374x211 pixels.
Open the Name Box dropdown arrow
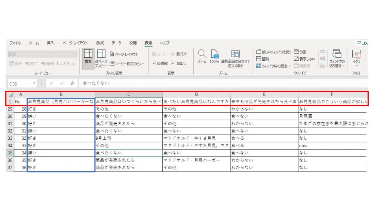click(x=34, y=83)
